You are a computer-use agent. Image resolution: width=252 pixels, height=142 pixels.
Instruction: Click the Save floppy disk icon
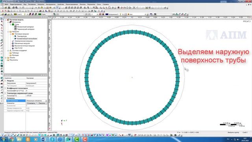click(x=9, y=7)
